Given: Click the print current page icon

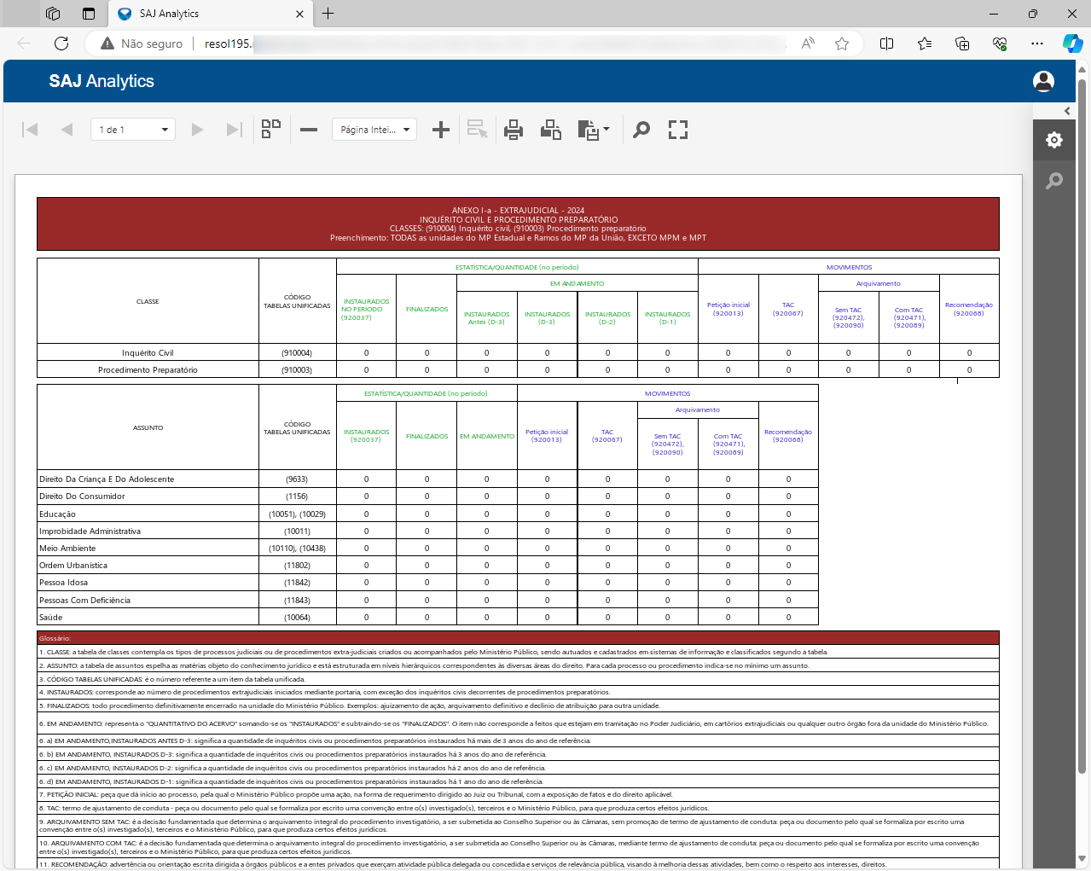Looking at the screenshot, I should pyautogui.click(x=551, y=130).
